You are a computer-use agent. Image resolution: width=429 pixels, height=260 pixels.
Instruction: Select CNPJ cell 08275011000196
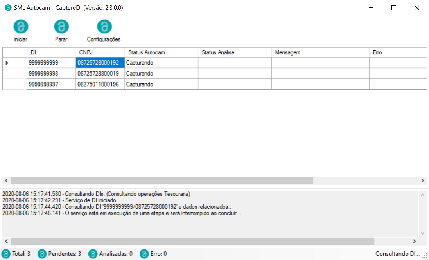tap(100, 84)
